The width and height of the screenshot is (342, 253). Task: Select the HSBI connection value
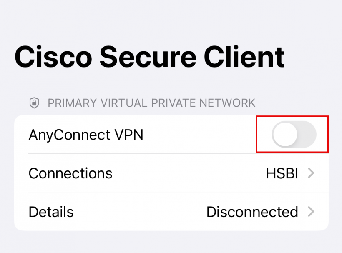282,173
